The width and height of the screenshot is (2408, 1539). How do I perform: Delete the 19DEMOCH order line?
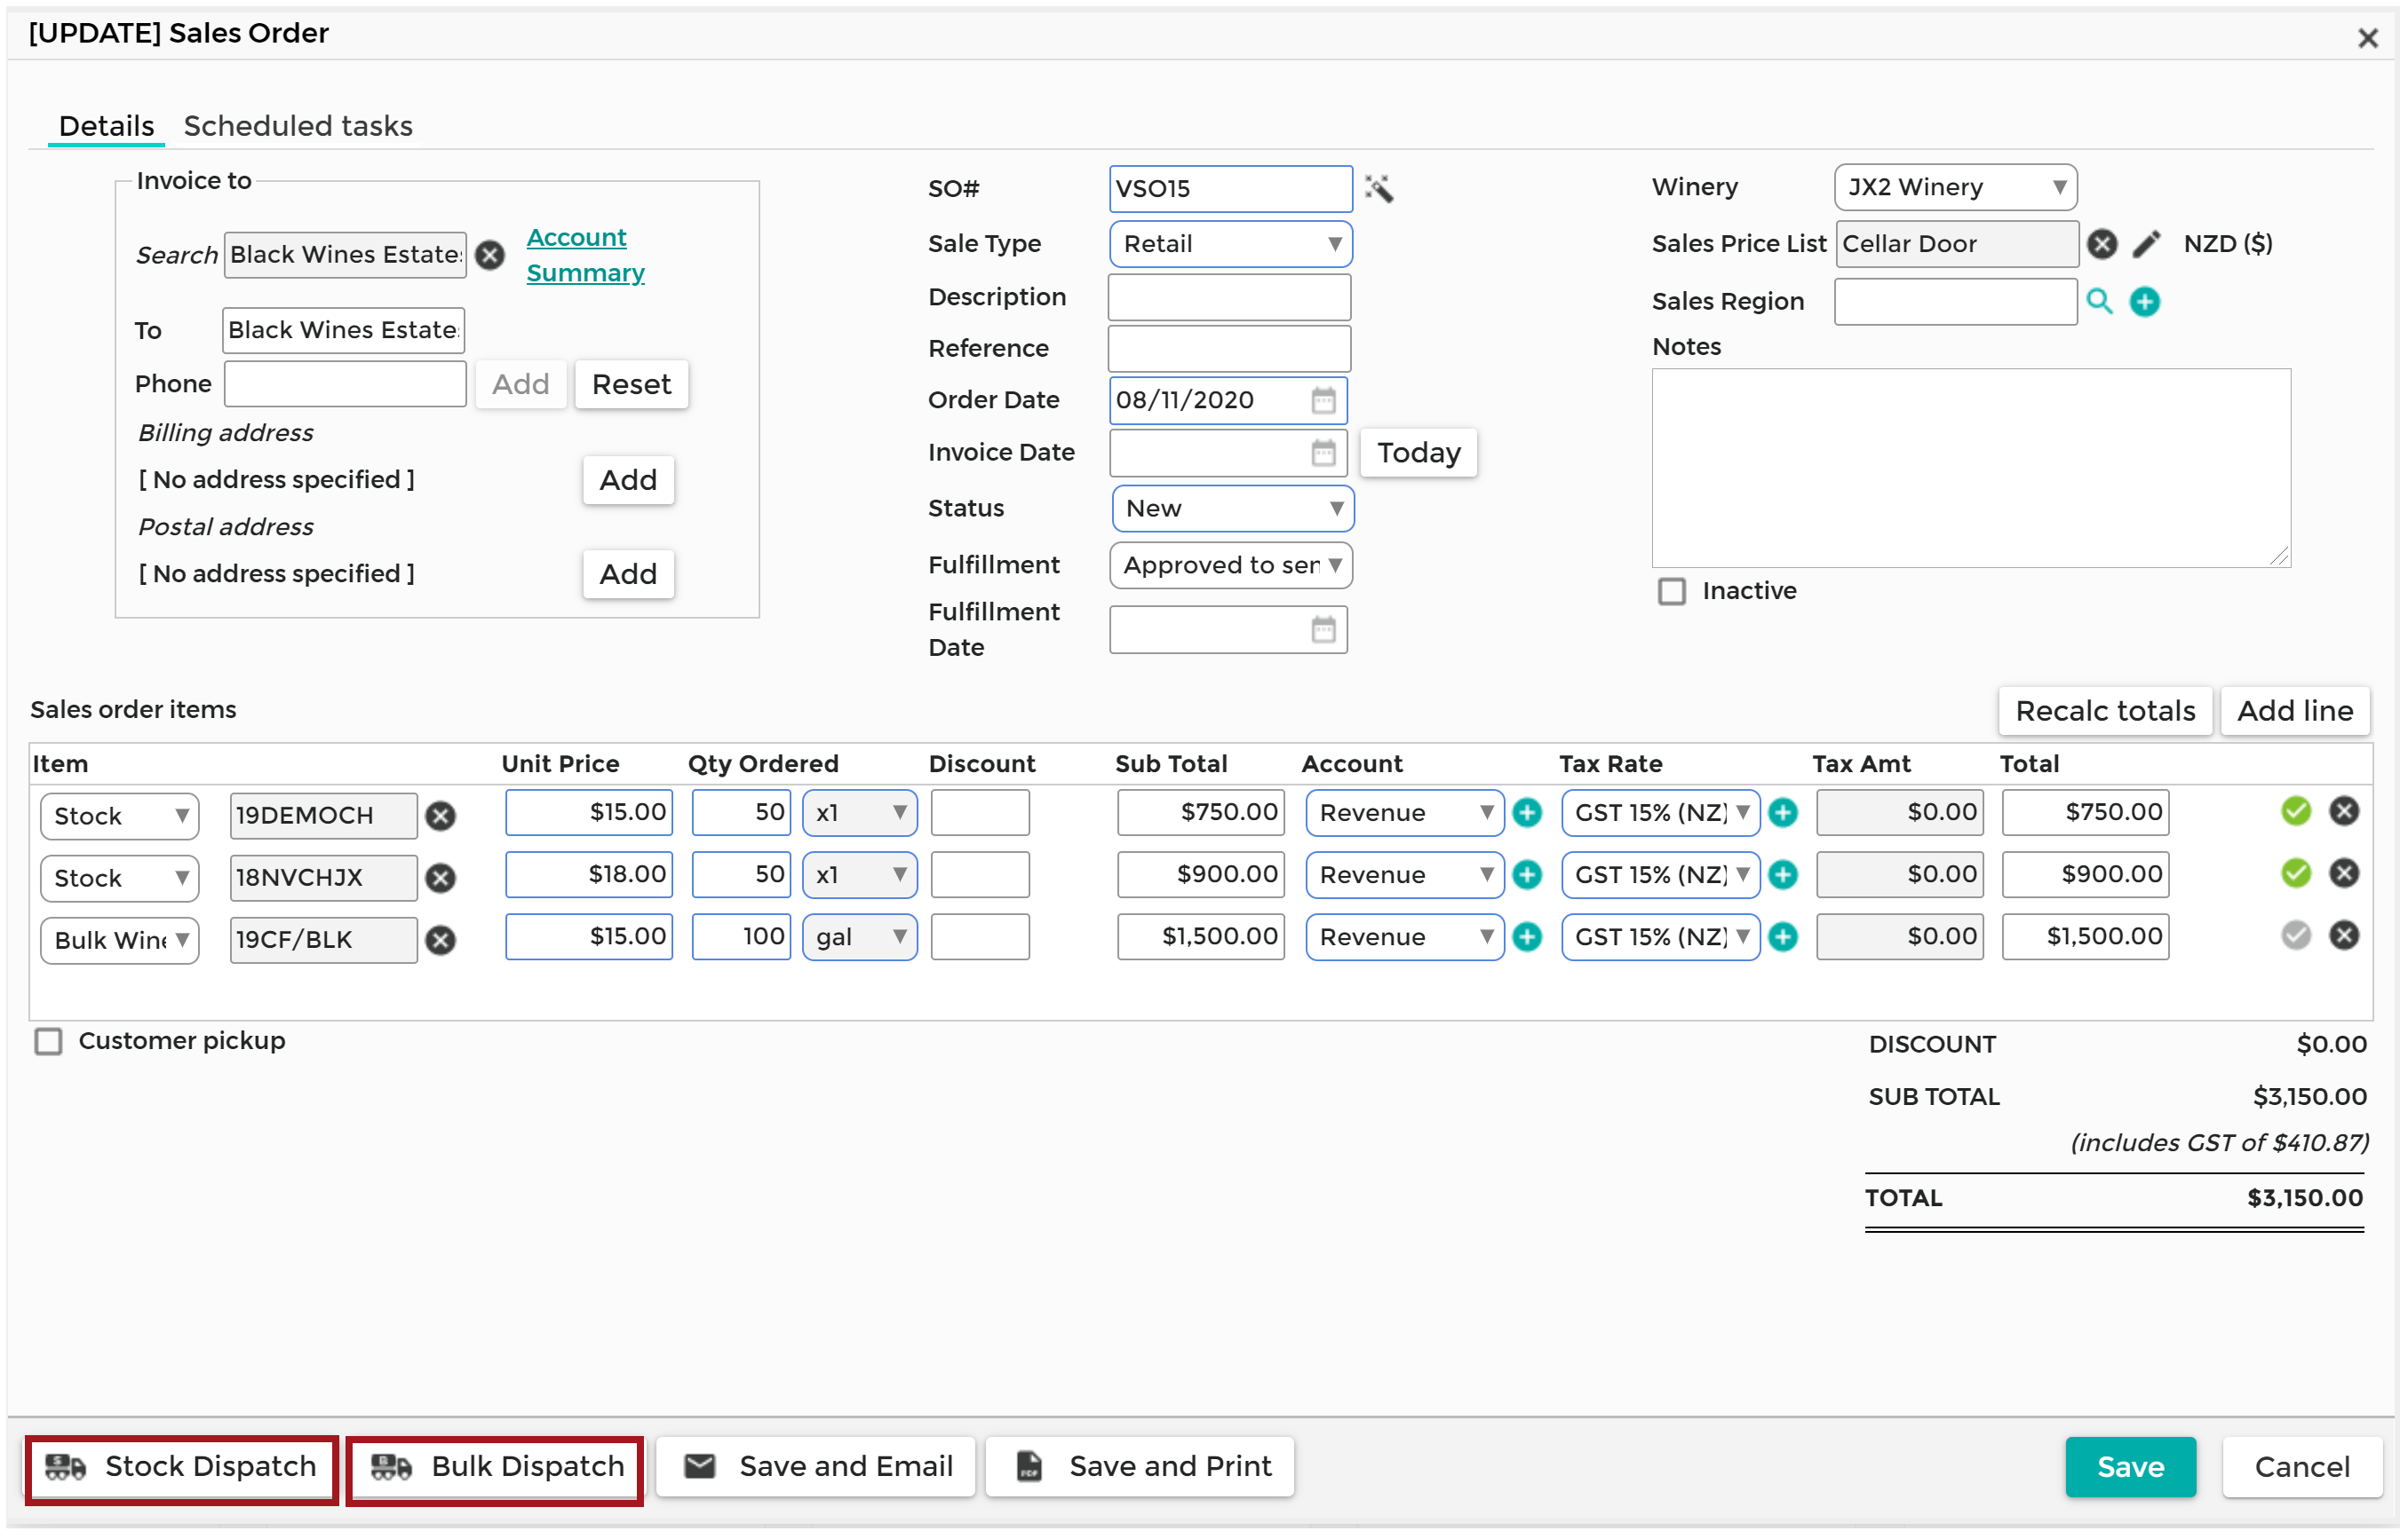click(x=2343, y=810)
